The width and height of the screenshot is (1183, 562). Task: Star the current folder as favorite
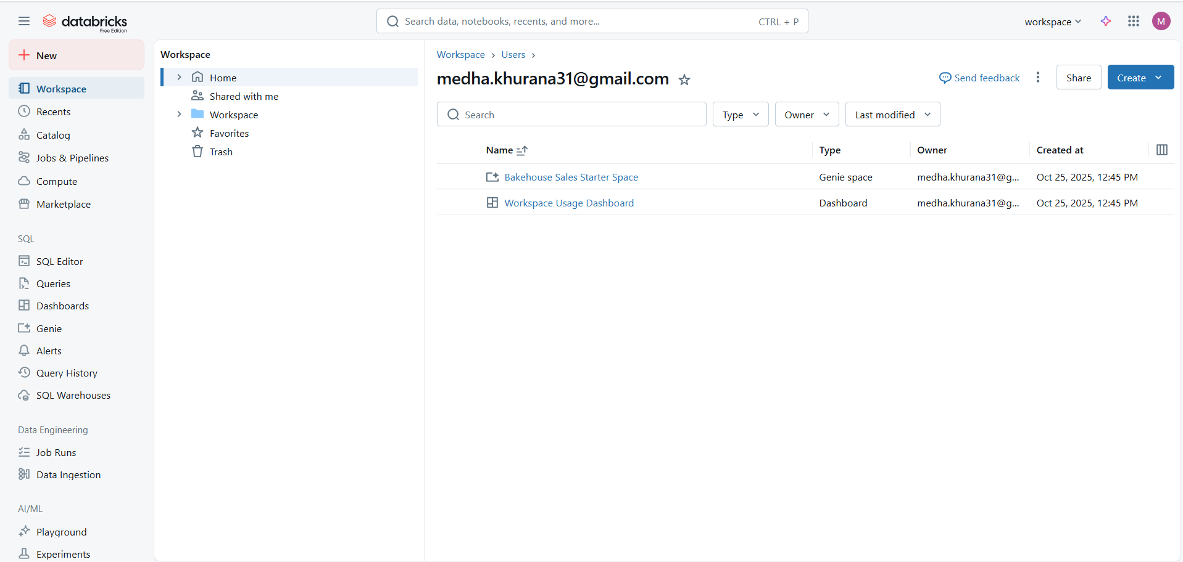click(684, 79)
